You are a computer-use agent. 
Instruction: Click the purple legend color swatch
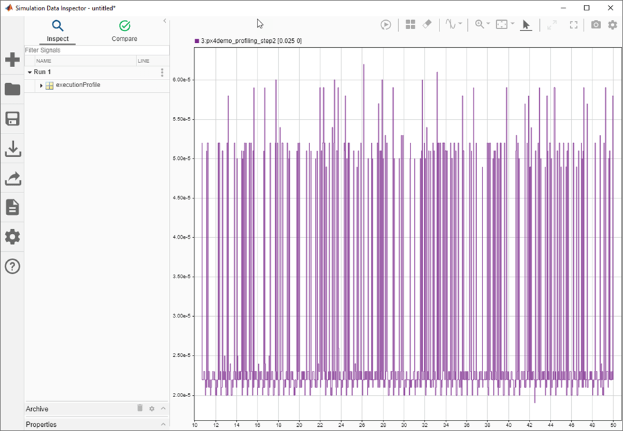click(x=197, y=42)
